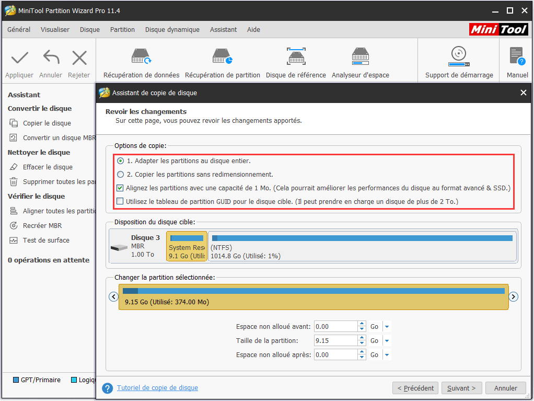The width and height of the screenshot is (534, 401).
Task: Click the Test de surface icon
Action: (13, 240)
